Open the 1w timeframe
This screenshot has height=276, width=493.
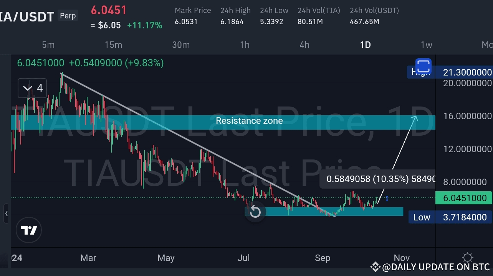[426, 45]
